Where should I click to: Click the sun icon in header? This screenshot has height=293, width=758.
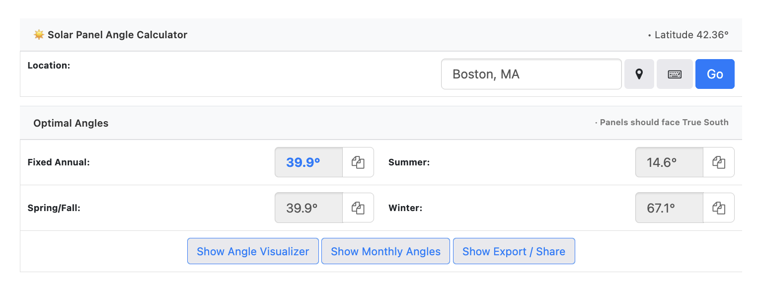[x=39, y=35]
